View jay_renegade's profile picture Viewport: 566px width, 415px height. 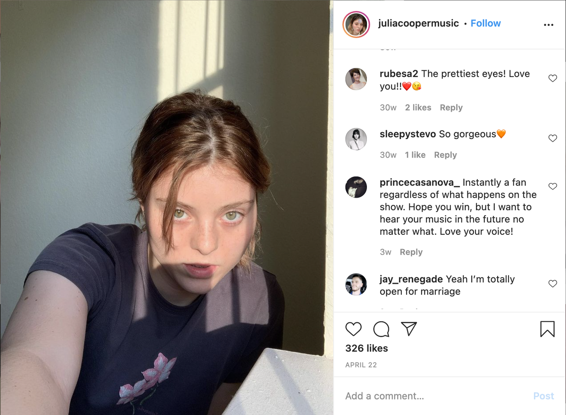click(356, 284)
